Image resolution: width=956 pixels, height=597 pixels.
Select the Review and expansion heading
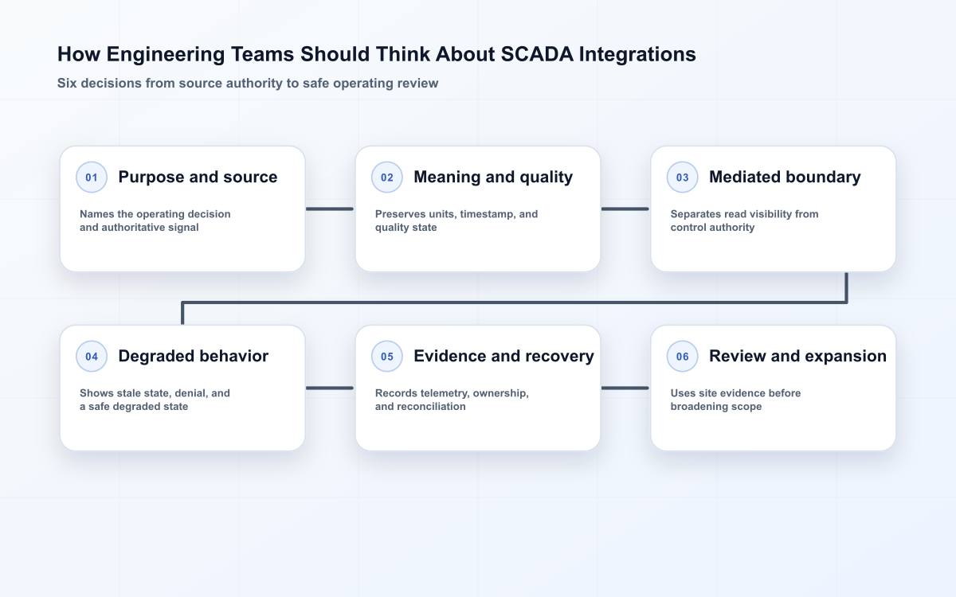pyautogui.click(x=797, y=357)
